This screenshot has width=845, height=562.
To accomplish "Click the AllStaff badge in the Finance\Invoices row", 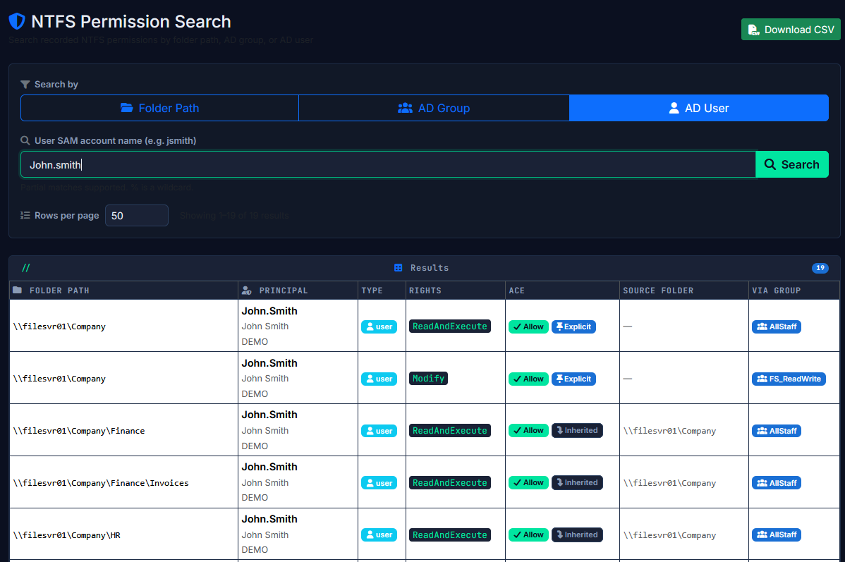I will pos(777,483).
